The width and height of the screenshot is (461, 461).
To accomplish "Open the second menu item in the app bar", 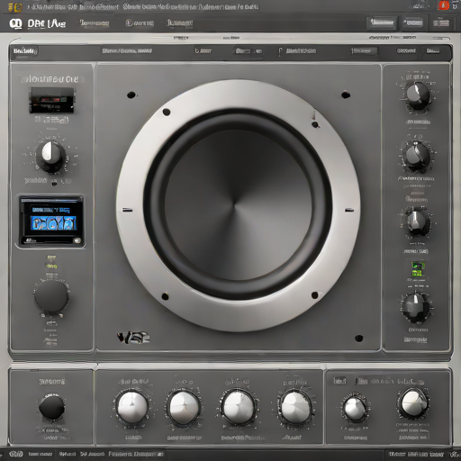I will click(x=140, y=23).
